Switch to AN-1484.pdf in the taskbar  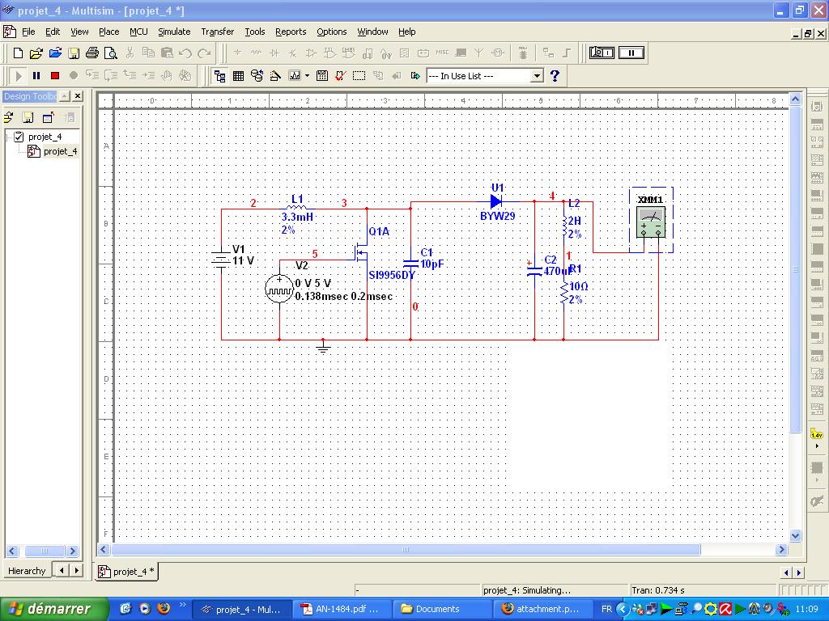click(x=340, y=609)
